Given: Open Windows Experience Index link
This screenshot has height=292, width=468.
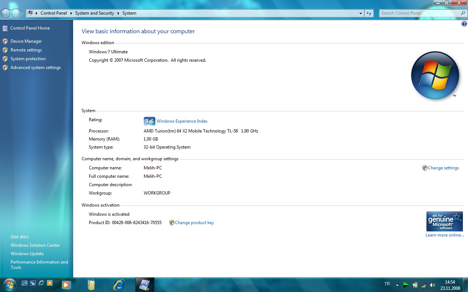Looking at the screenshot, I should tap(182, 121).
